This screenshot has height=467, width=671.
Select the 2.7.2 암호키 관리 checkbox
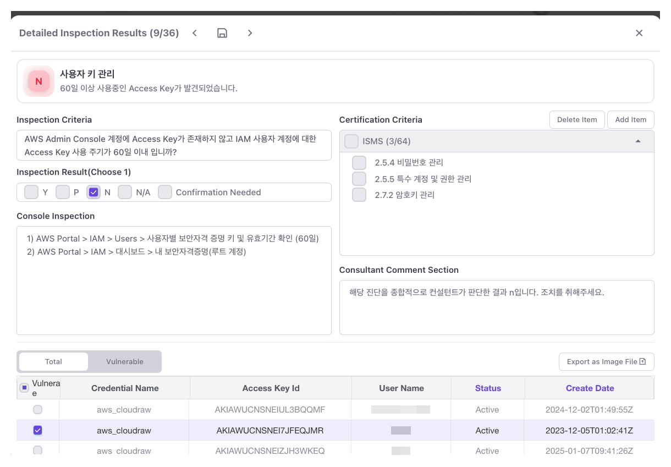359,195
